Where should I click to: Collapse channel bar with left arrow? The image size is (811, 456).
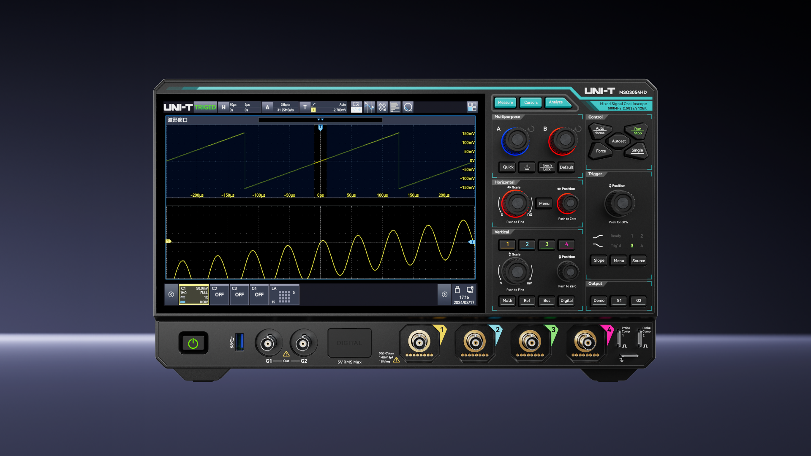171,294
